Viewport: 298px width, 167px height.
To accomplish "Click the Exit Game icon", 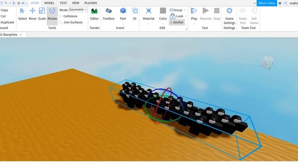I will tap(254, 11).
